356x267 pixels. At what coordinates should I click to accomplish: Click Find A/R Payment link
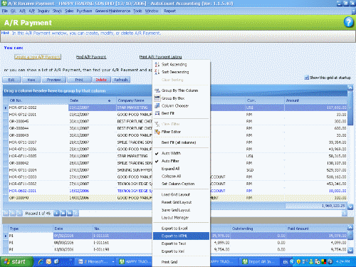click(91, 57)
